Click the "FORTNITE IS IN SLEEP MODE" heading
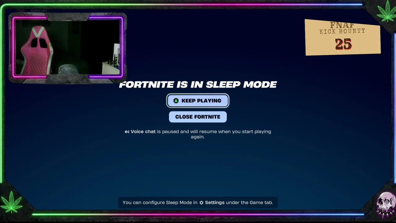This screenshot has height=223, width=396. tap(198, 85)
